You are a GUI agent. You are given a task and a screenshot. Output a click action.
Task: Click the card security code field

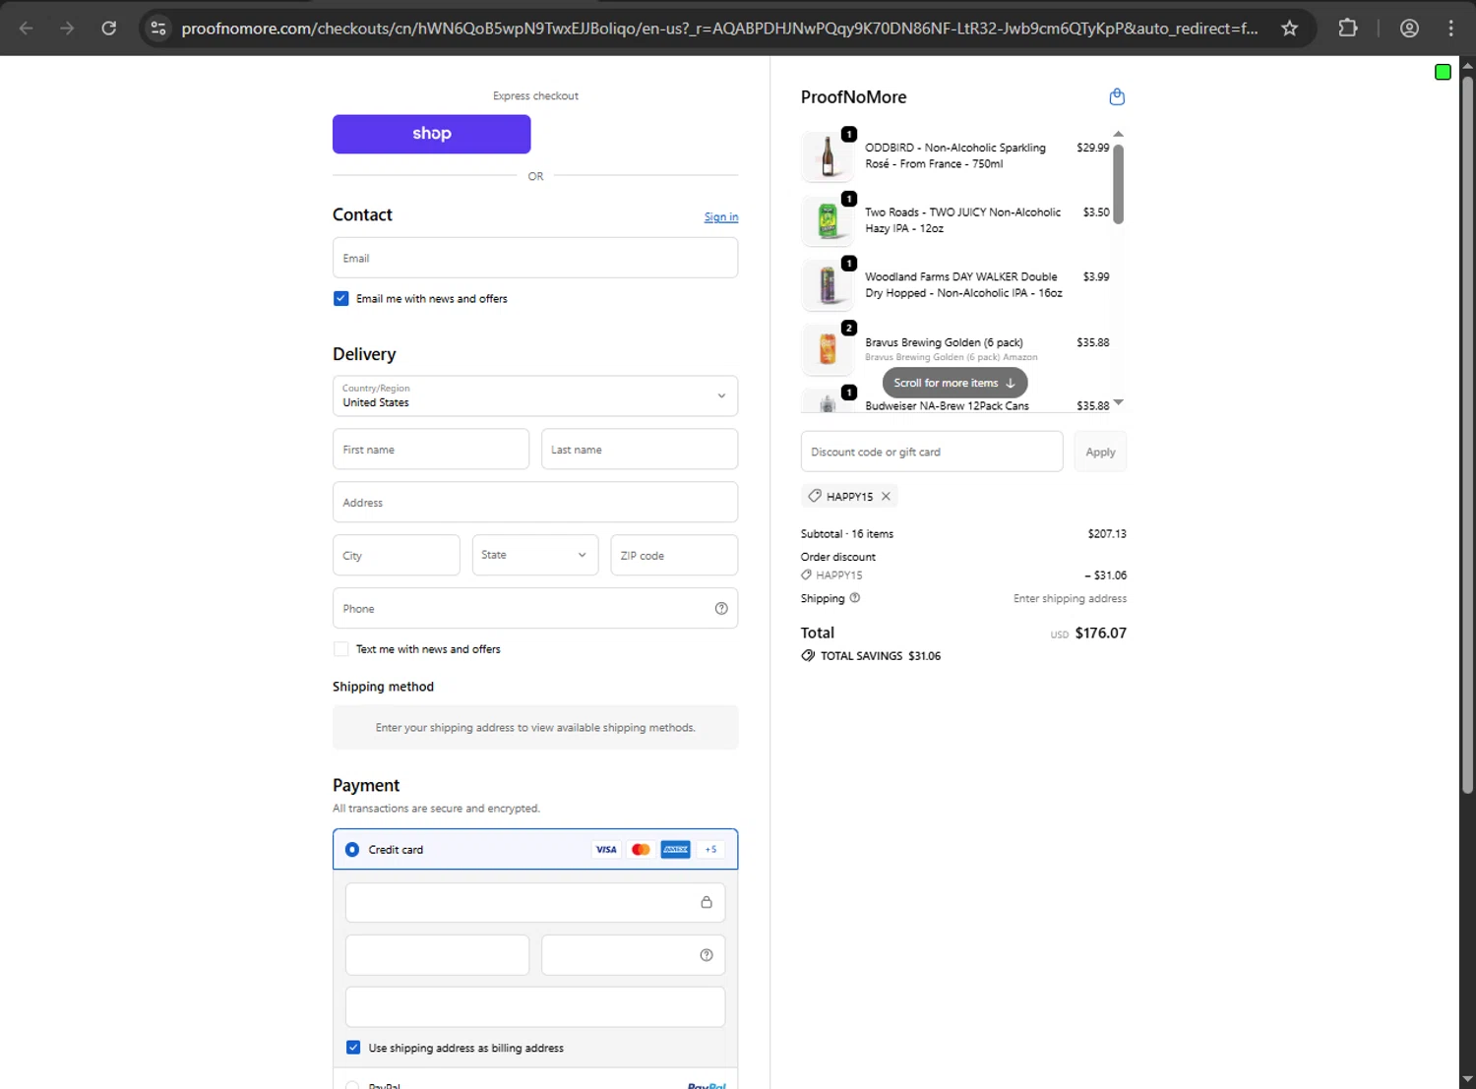coord(634,955)
